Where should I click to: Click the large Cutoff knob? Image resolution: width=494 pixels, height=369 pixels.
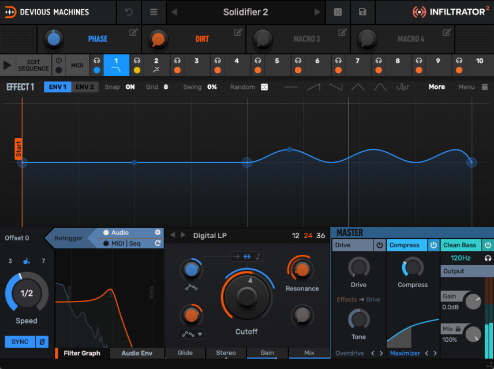[x=246, y=296]
